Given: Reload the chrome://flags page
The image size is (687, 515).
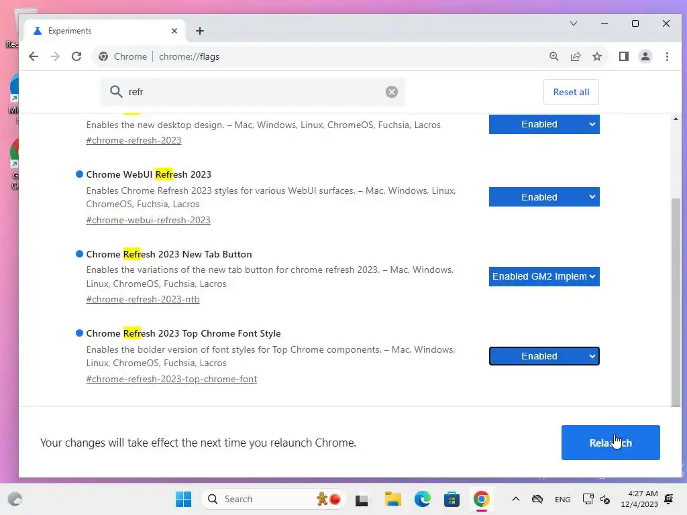Looking at the screenshot, I should coord(76,56).
